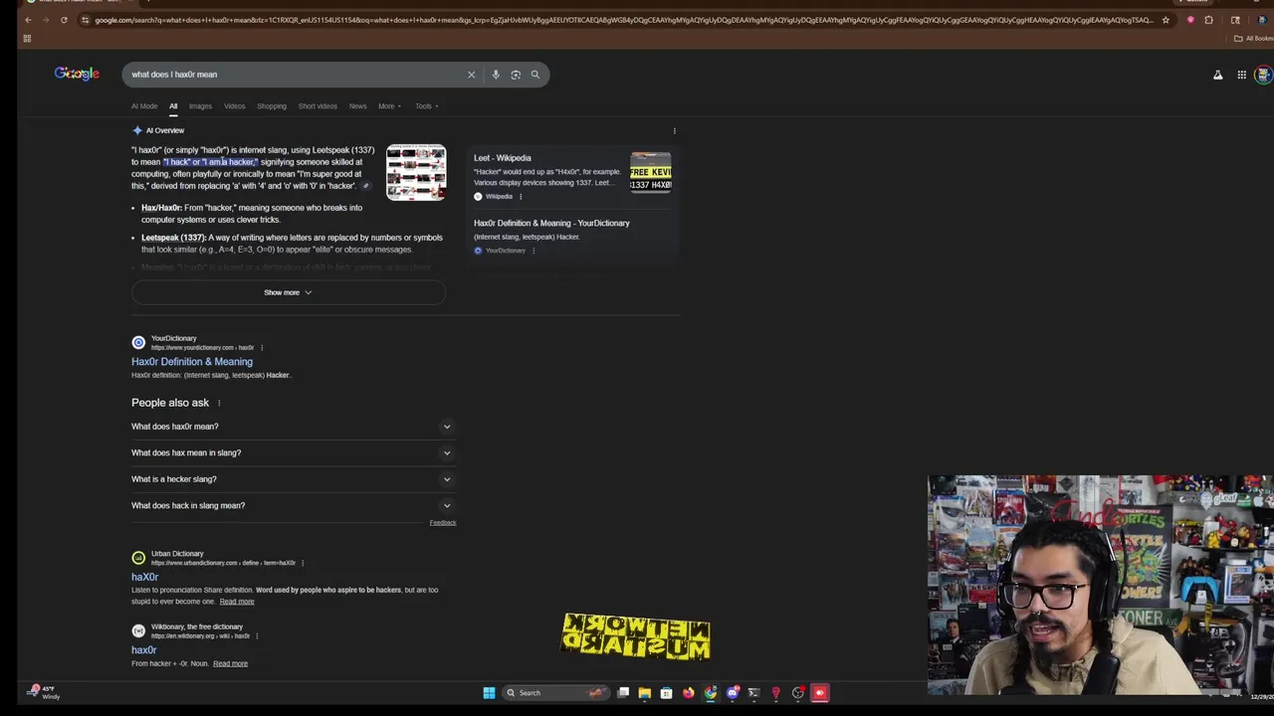This screenshot has height=716, width=1274.
Task: Open AI Overview image thumbnail
Action: 416,172
